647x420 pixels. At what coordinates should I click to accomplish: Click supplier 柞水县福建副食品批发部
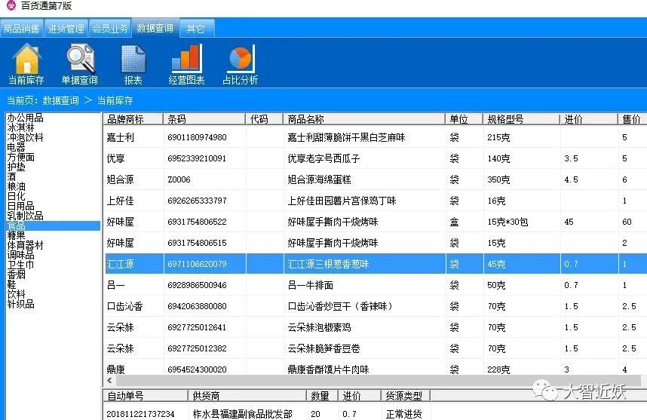[x=242, y=414]
